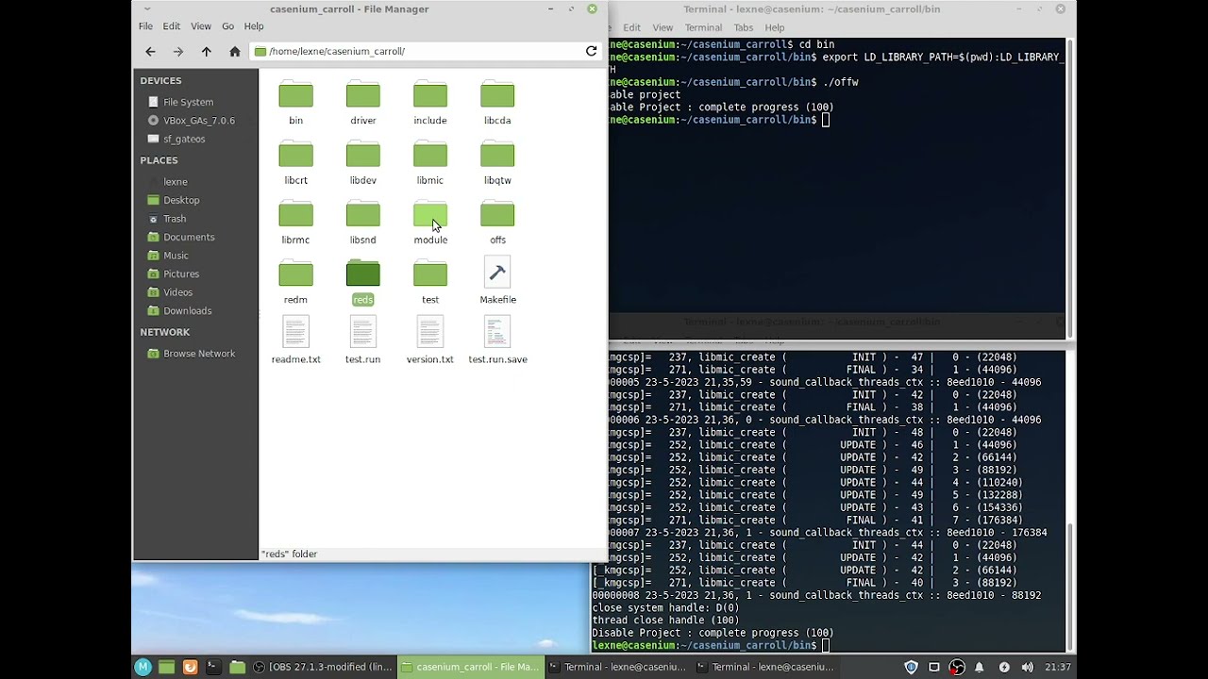Select the libqtw folder
This screenshot has height=679, width=1208.
(497, 162)
